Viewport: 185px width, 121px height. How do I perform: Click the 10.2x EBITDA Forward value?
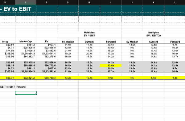175,48
